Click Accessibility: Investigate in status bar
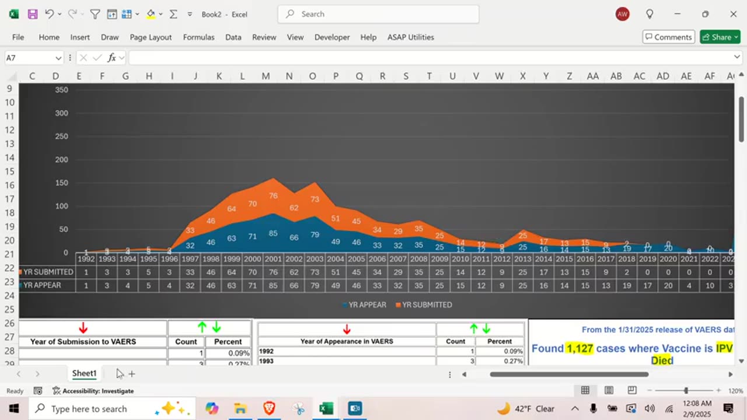Screen dimensions: 747x420 93,391
